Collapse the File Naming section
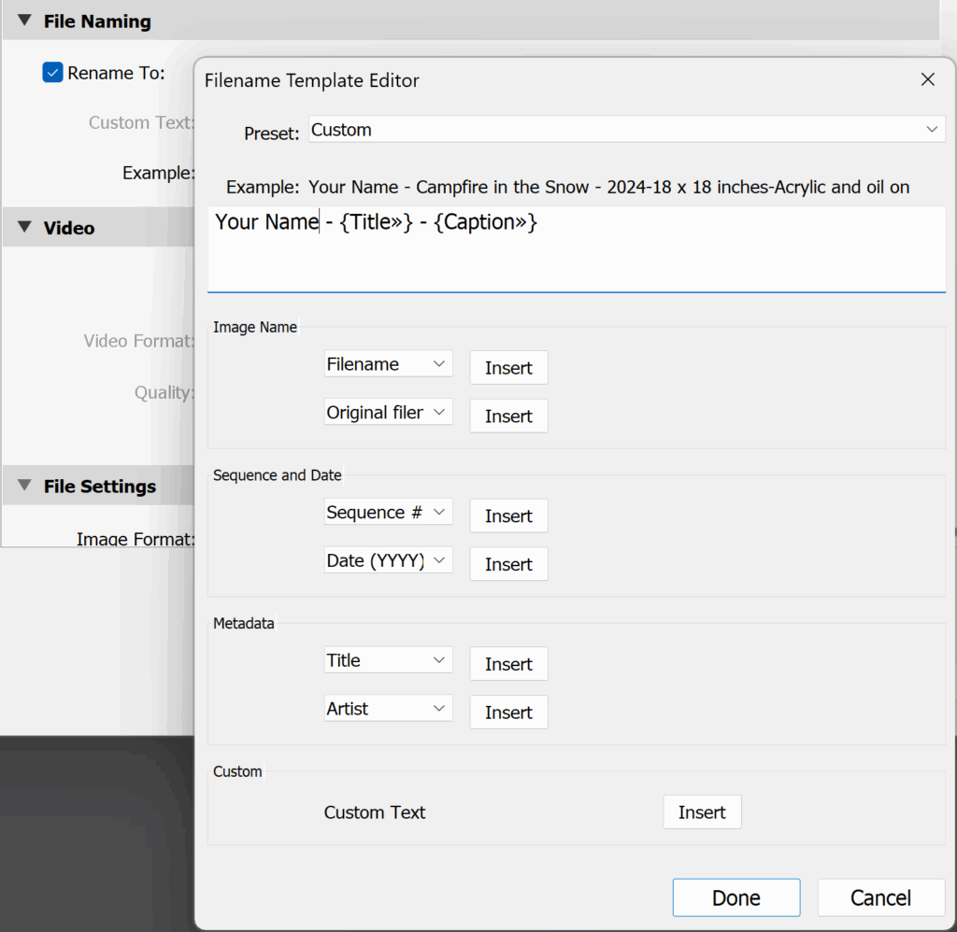 [24, 21]
